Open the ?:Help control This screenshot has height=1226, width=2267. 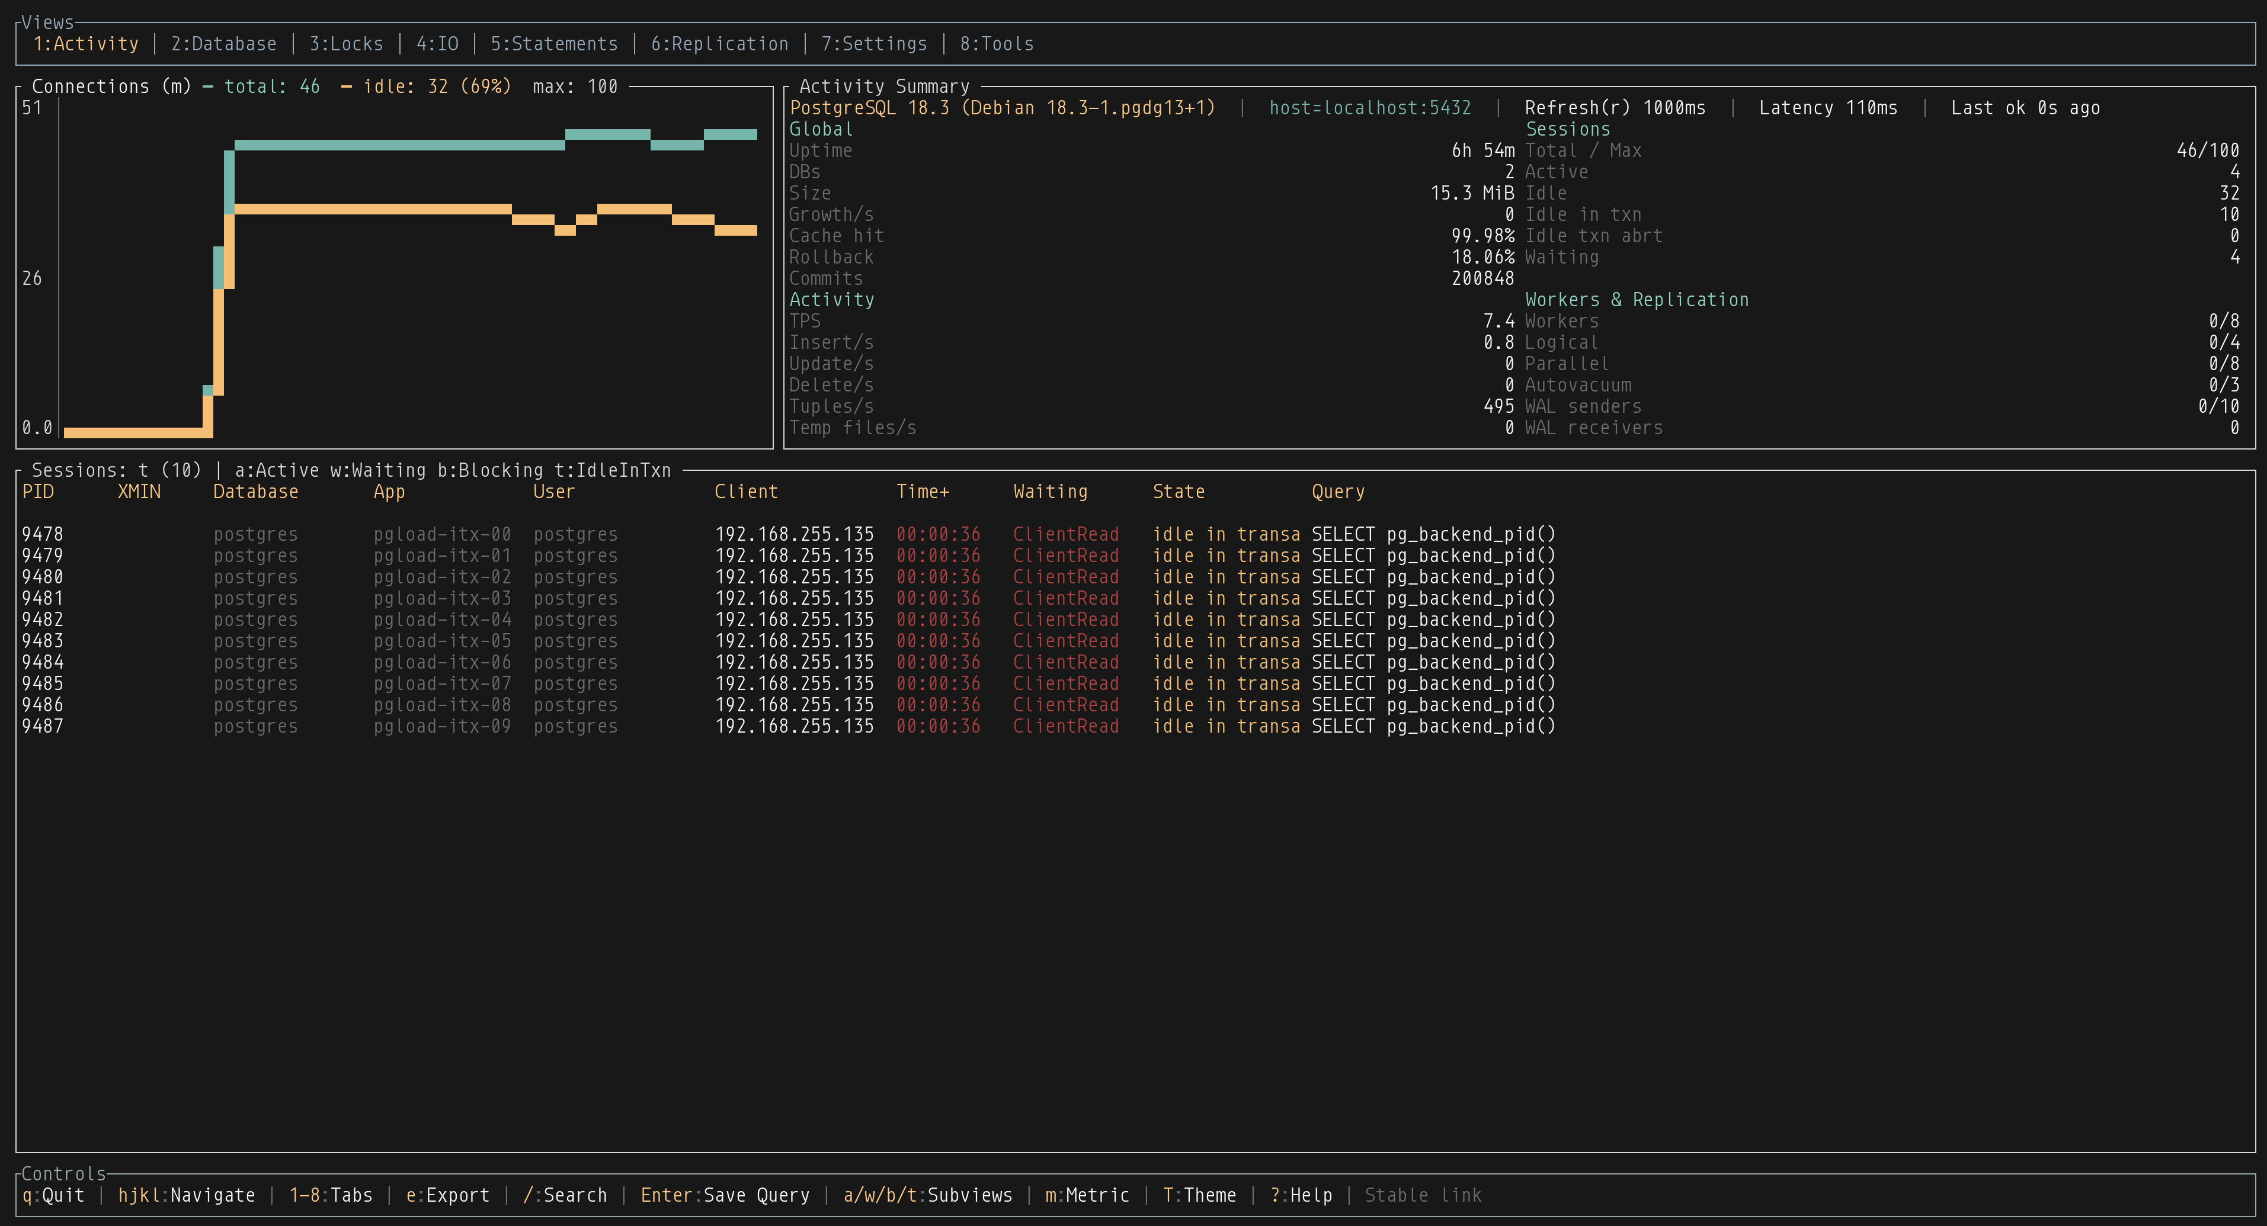click(x=1301, y=1195)
